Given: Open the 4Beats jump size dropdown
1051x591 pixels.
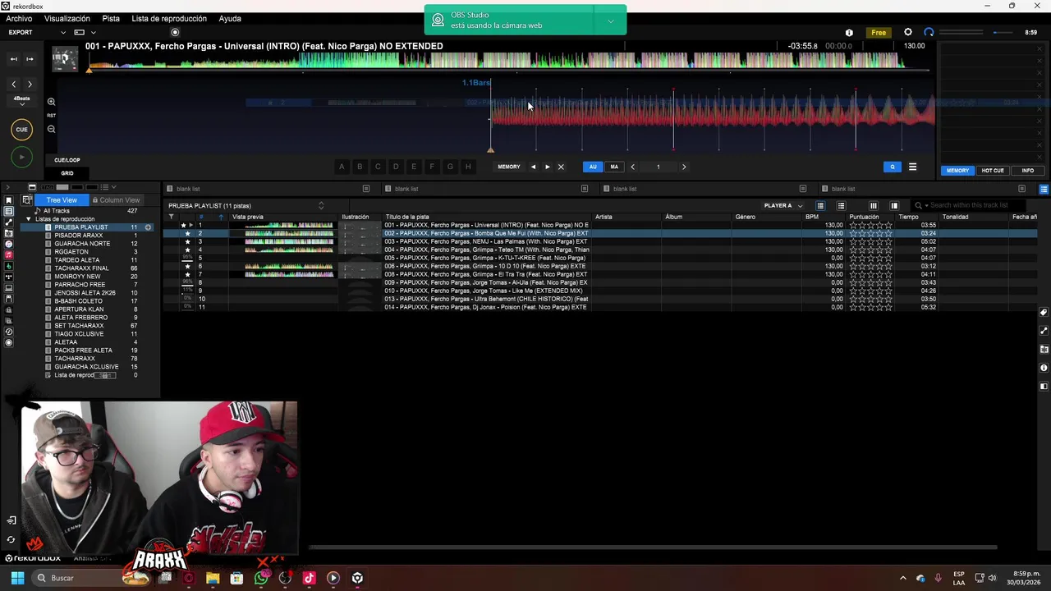Looking at the screenshot, I should click(22, 100).
